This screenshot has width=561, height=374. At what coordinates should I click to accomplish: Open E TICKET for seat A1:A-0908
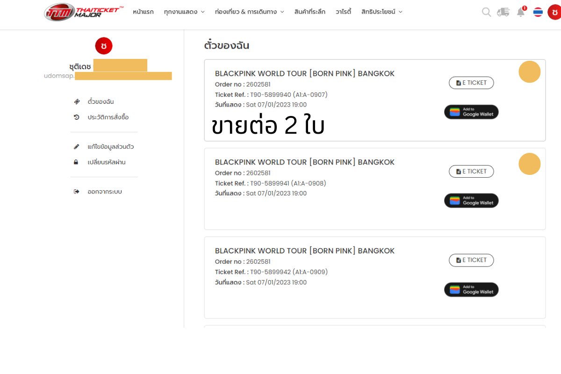tap(471, 172)
